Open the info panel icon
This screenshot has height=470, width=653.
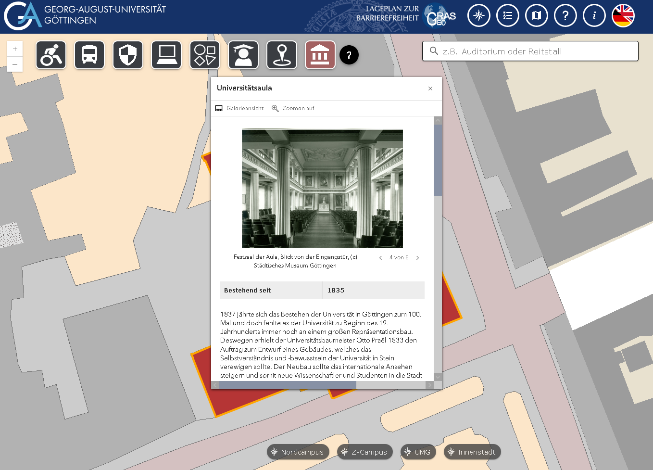594,15
